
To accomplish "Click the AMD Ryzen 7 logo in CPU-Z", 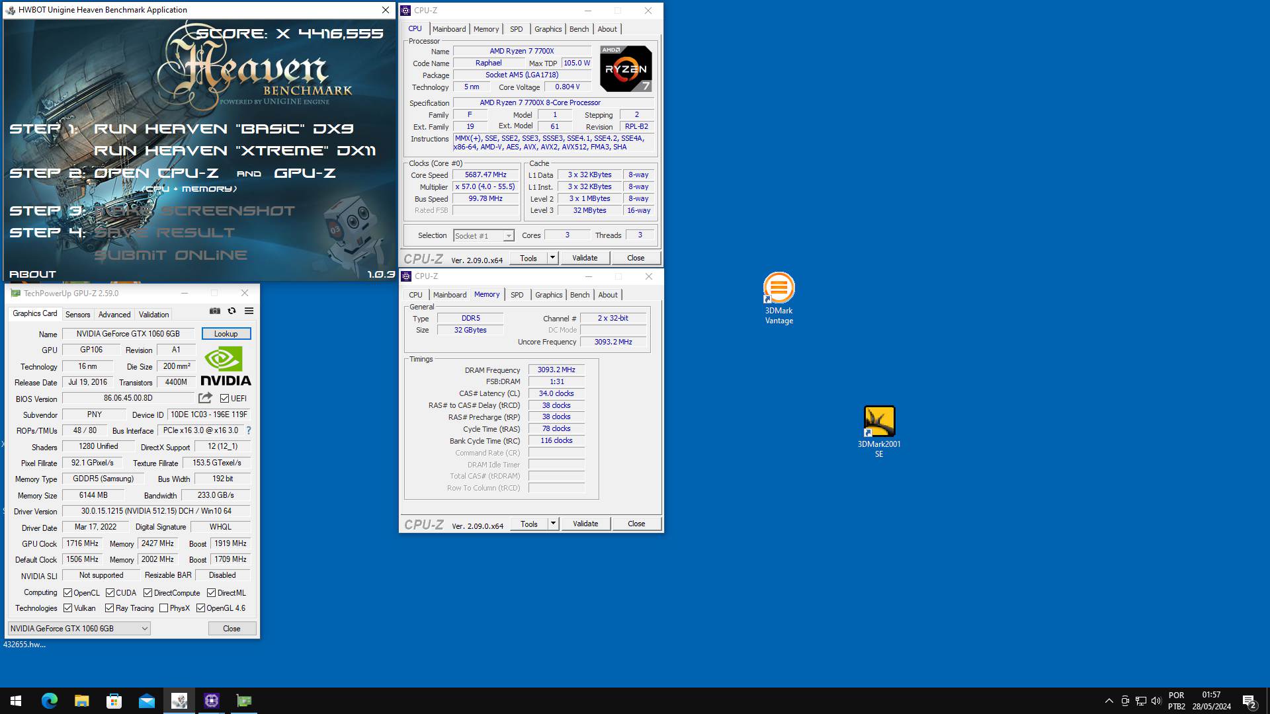I will click(x=626, y=68).
